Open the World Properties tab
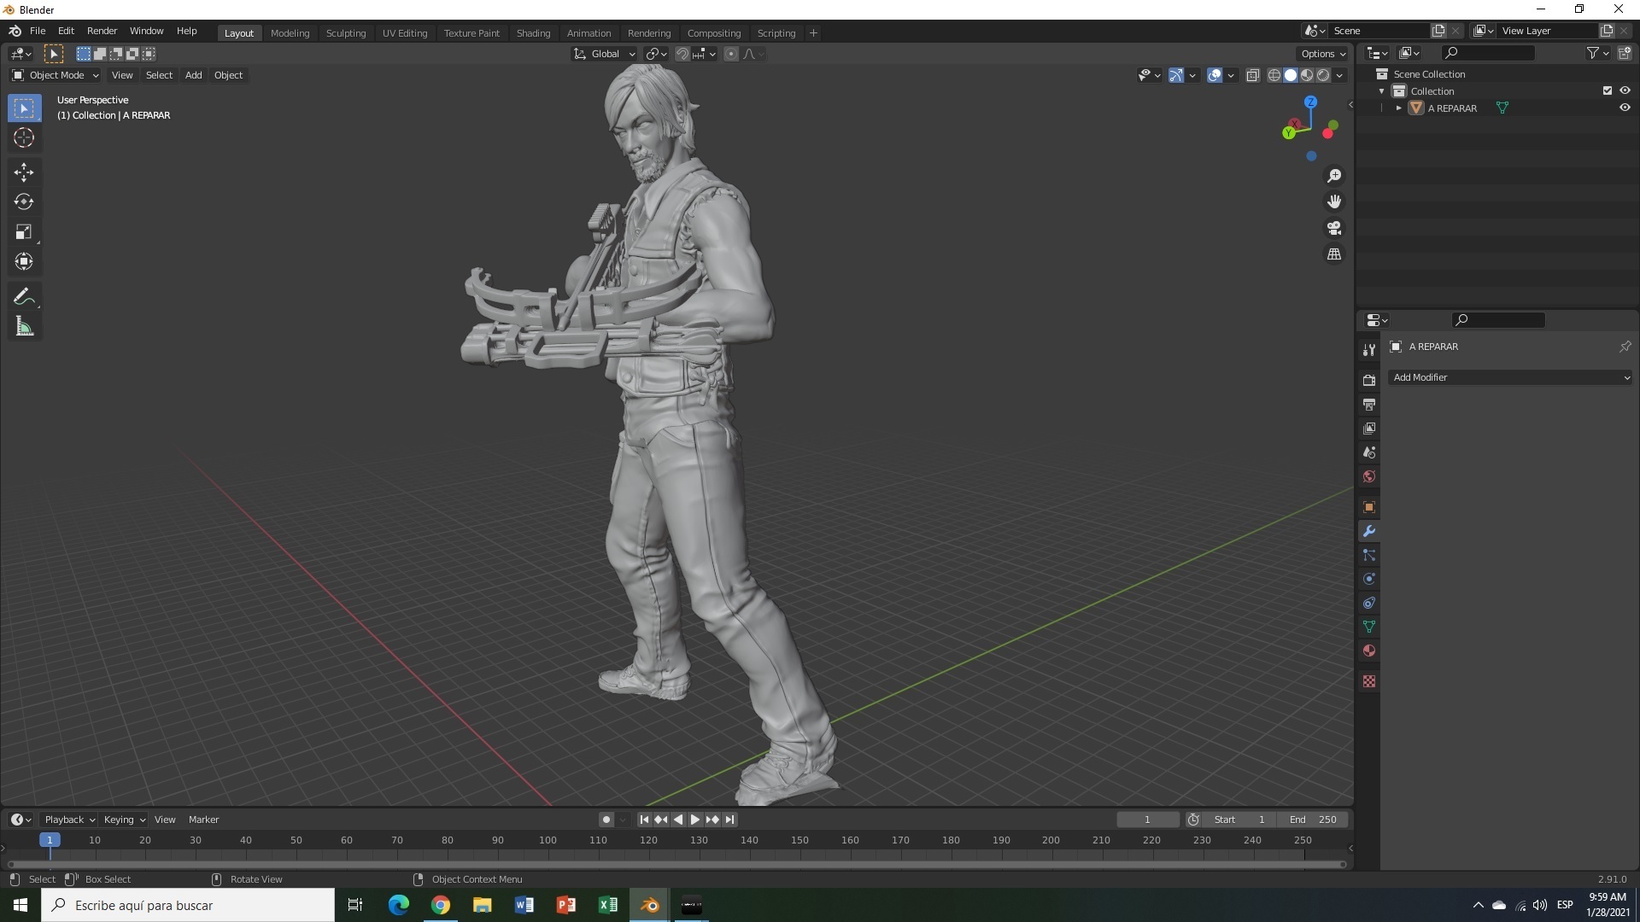The width and height of the screenshot is (1640, 922). pos(1369,476)
